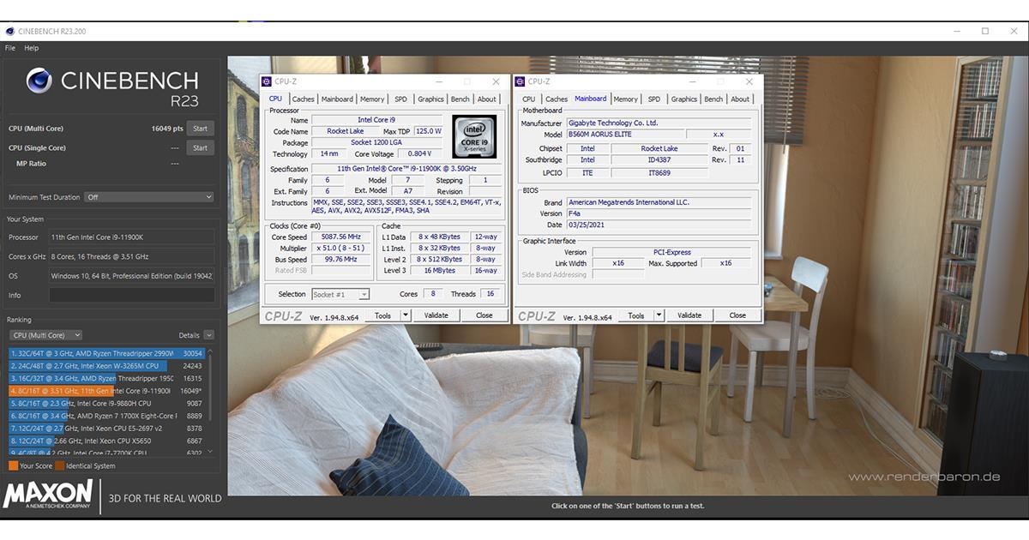
Task: Open About tab in left CPU-Z window
Action: [487, 99]
